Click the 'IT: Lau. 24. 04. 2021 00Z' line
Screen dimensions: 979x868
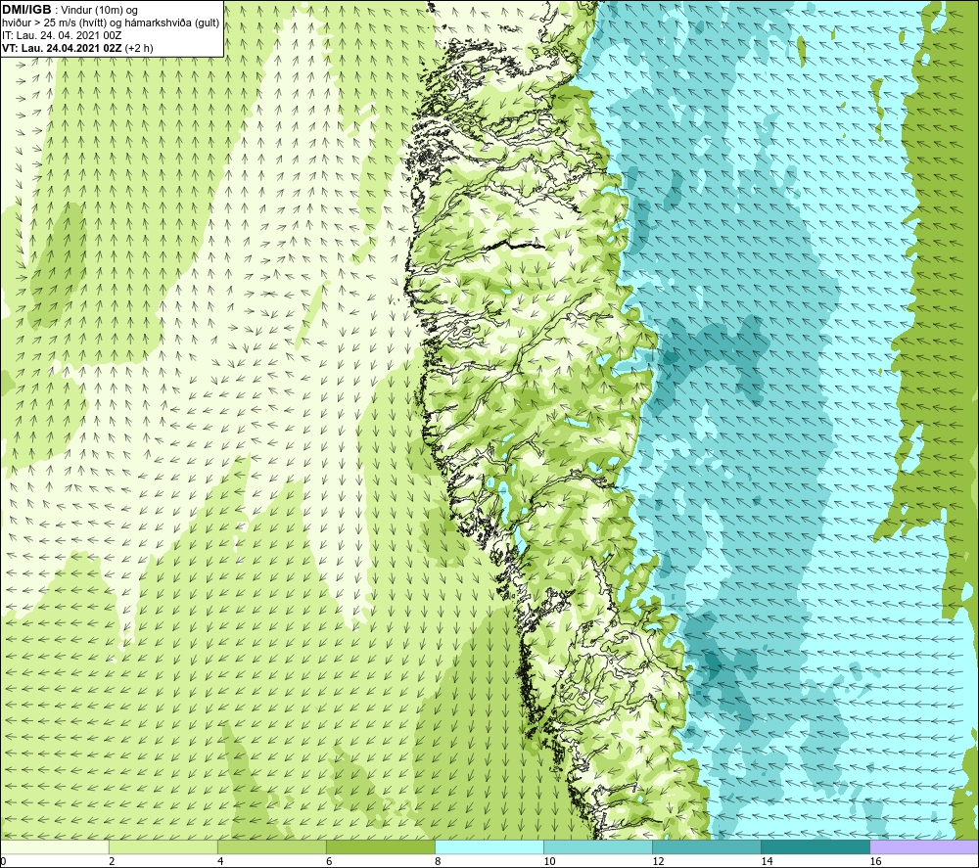pos(62,35)
